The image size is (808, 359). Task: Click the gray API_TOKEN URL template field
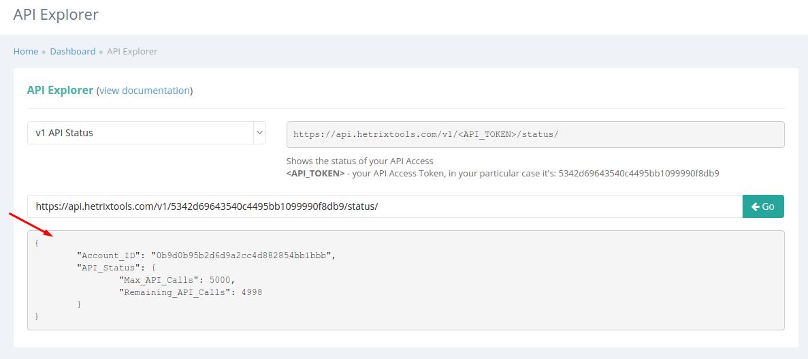click(x=536, y=134)
